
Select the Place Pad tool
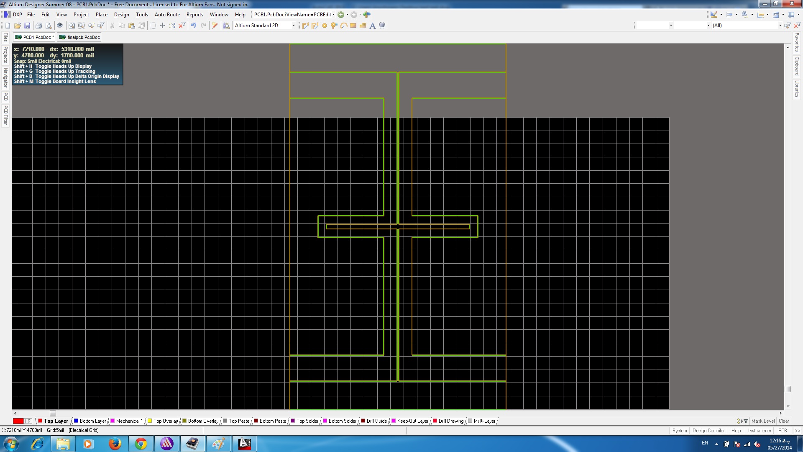324,26
